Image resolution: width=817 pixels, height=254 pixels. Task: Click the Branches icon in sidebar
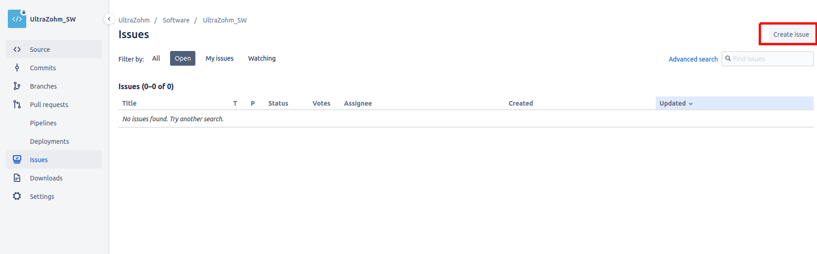tap(17, 86)
